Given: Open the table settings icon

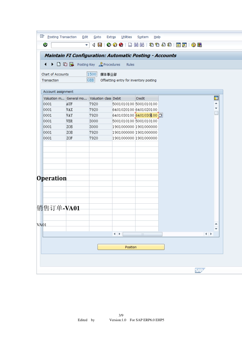Looking at the screenshot, I should tap(216, 98).
